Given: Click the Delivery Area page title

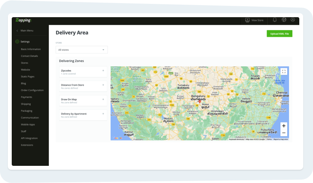Looking at the screenshot, I should click(72, 33).
